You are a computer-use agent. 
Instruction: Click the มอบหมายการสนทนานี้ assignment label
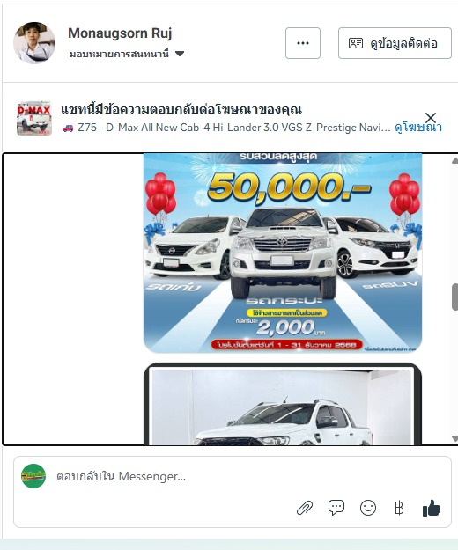119,54
